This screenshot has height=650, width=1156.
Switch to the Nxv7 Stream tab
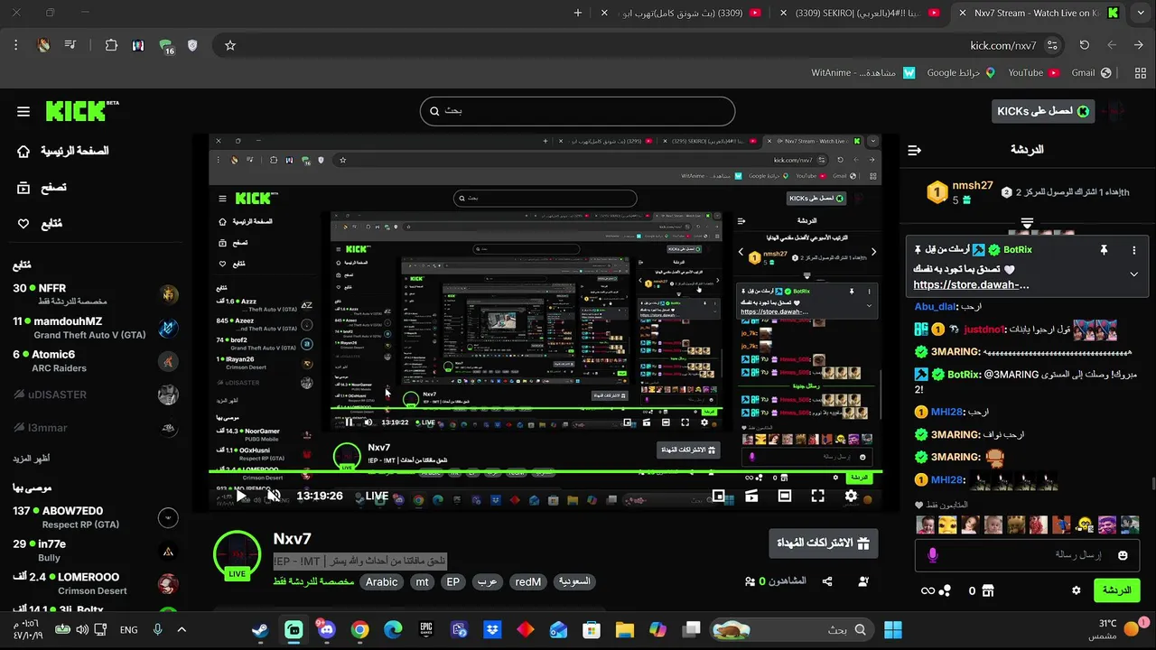click(1039, 14)
